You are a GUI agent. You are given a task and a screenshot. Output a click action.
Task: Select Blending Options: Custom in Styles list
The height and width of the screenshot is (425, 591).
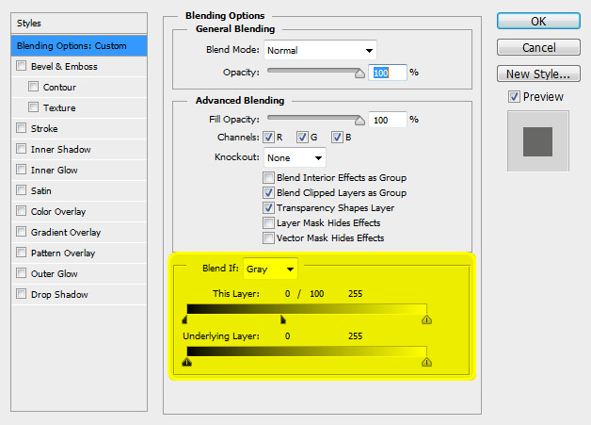[79, 45]
